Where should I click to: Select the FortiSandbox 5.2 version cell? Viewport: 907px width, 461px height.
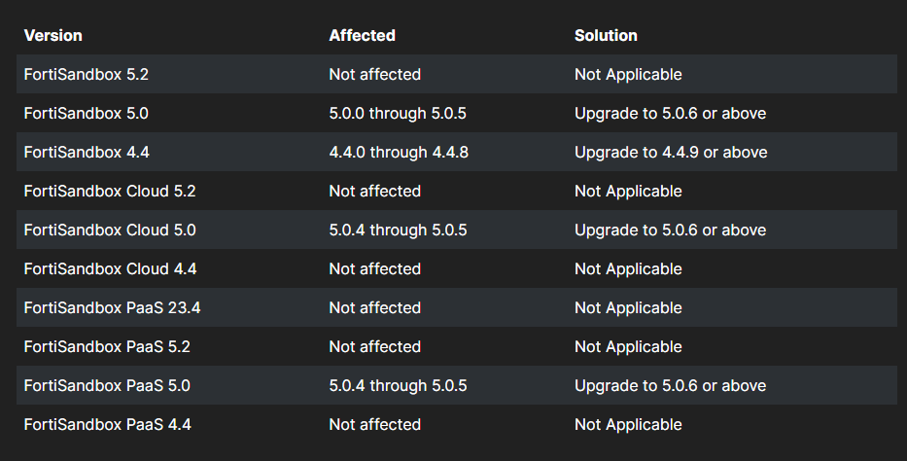87,74
